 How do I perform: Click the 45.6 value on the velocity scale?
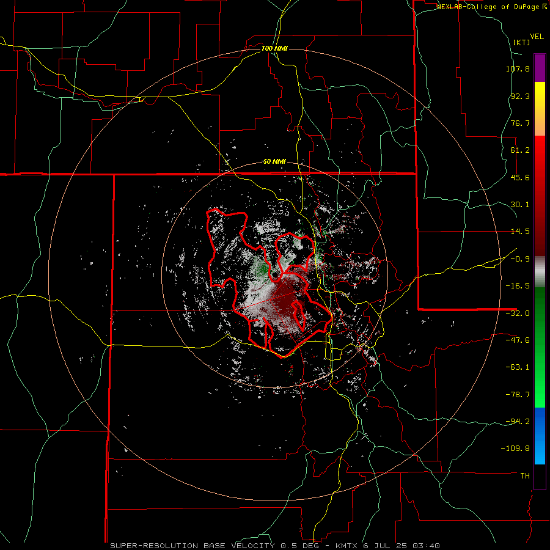click(520, 177)
